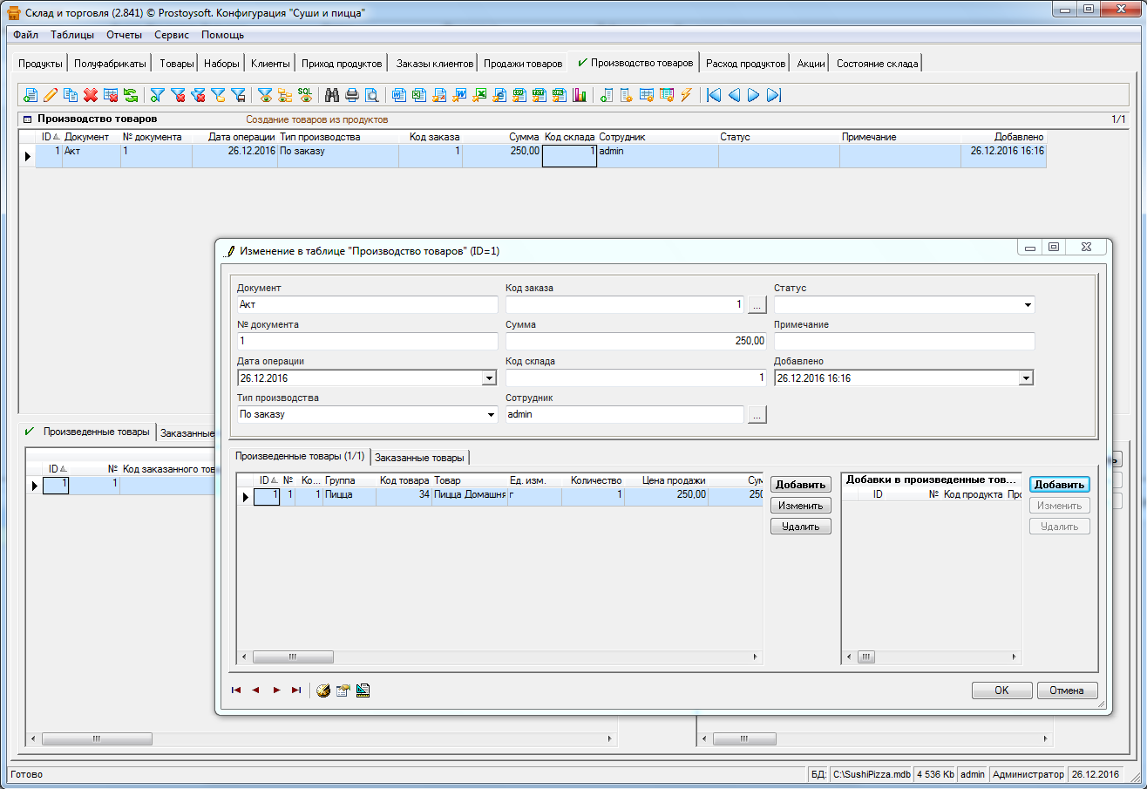Export to CSV file icon
Viewport: 1147px width, 789px height.
[519, 95]
